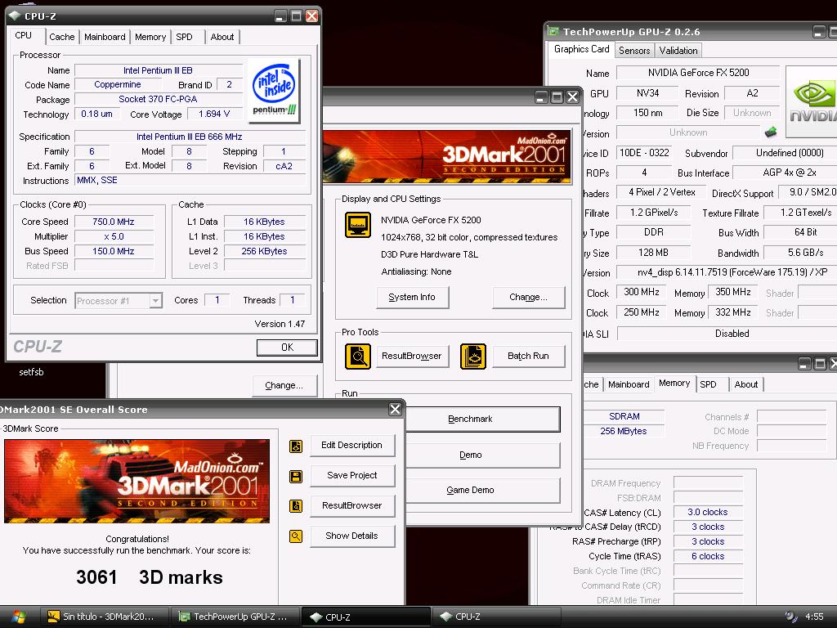Open the SPD tab in top CPU-Z window
837x628 pixels.
(184, 37)
